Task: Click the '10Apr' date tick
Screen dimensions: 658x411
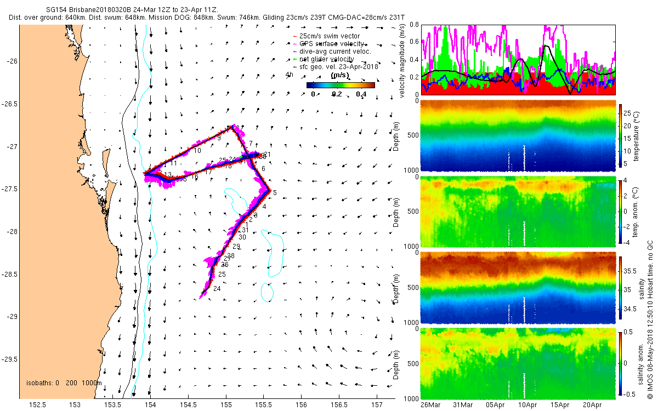Action: click(x=527, y=405)
